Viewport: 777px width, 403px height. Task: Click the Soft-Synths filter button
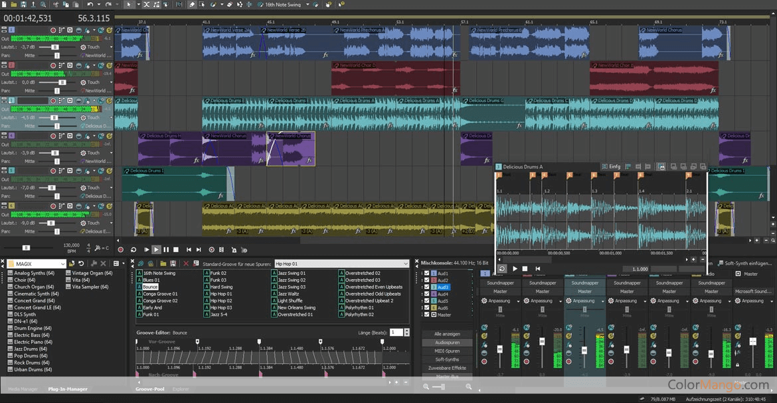[x=447, y=359]
